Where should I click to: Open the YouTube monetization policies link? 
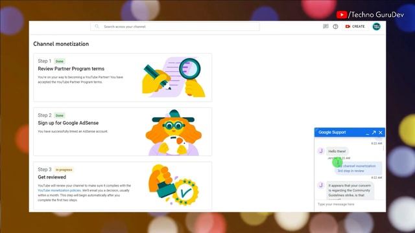click(x=59, y=190)
